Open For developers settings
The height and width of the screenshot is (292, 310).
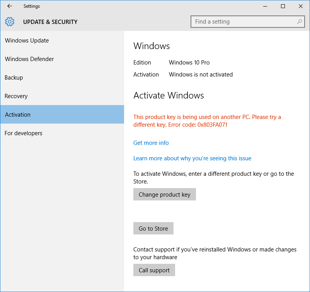tap(62, 133)
